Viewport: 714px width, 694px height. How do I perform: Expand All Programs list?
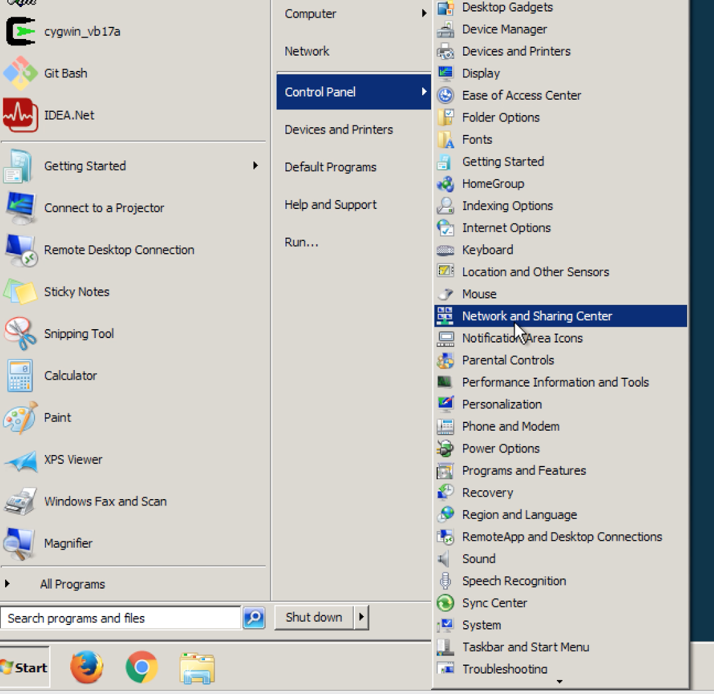72,584
